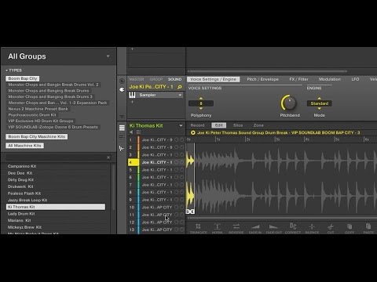Open the Modulation tab
The image size is (377, 282).
click(330, 79)
